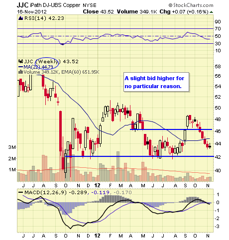Click the volume bars icon in legend
229x240 pixels.
tap(20, 72)
